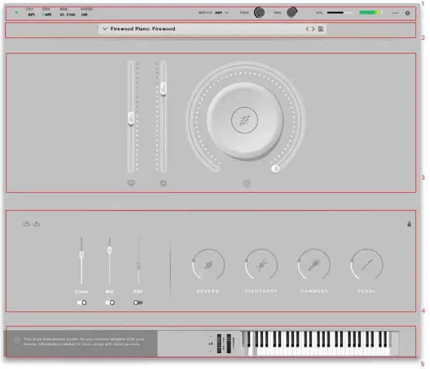Viewport: 430px width, 369px height.
Task: Open the three-dot more options menu
Action: click(x=395, y=13)
